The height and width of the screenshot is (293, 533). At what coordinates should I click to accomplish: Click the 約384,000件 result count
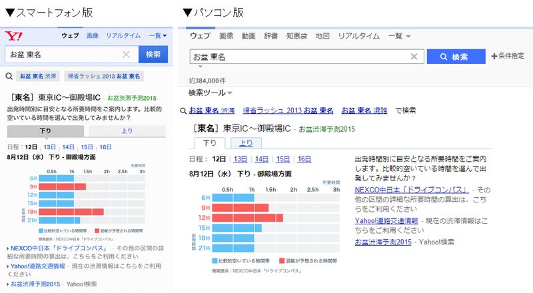tap(207, 81)
